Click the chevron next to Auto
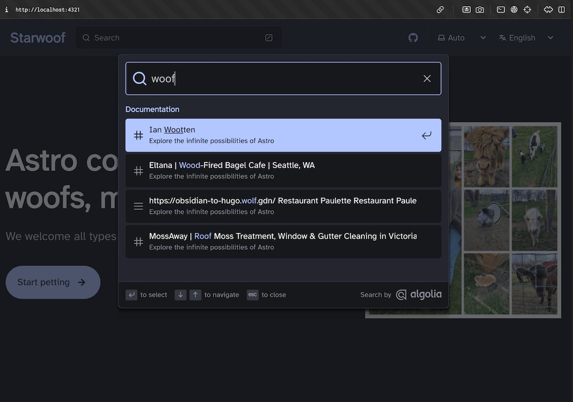The width and height of the screenshot is (573, 402). (483, 38)
